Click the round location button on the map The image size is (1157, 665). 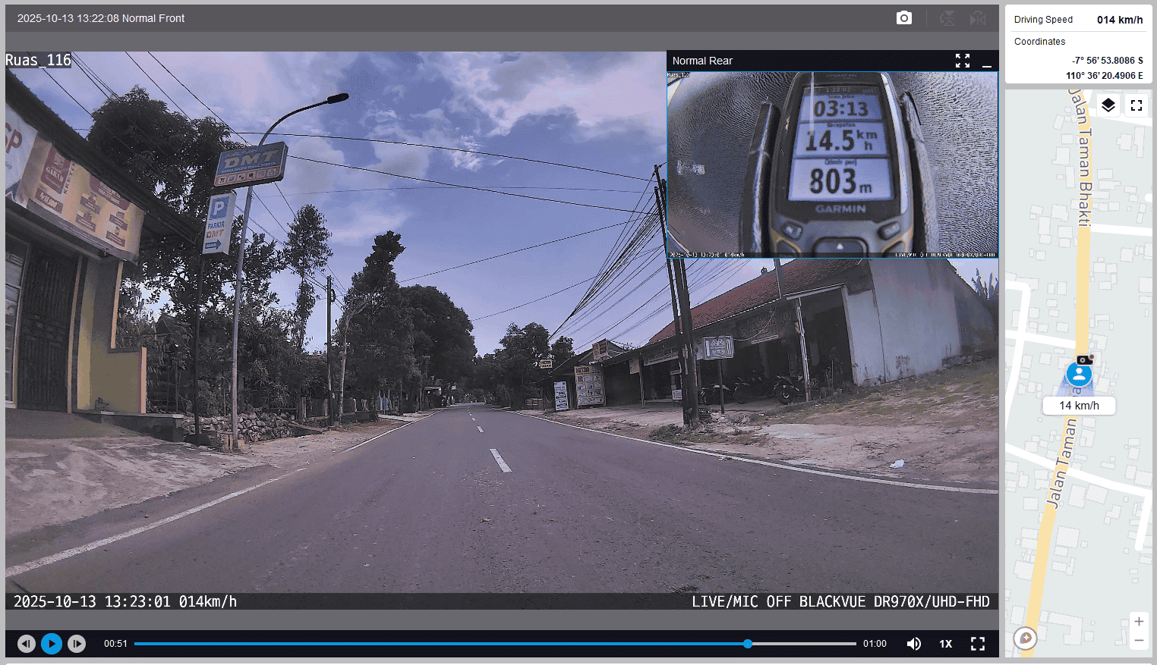click(x=1026, y=638)
